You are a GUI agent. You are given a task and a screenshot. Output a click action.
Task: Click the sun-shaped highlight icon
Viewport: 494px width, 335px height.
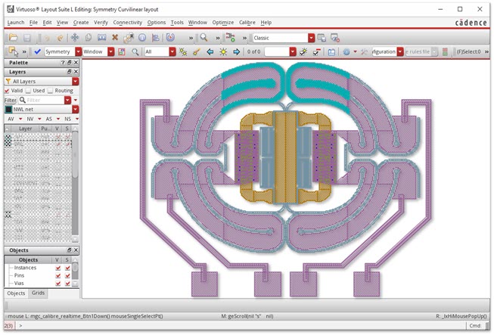(222, 51)
